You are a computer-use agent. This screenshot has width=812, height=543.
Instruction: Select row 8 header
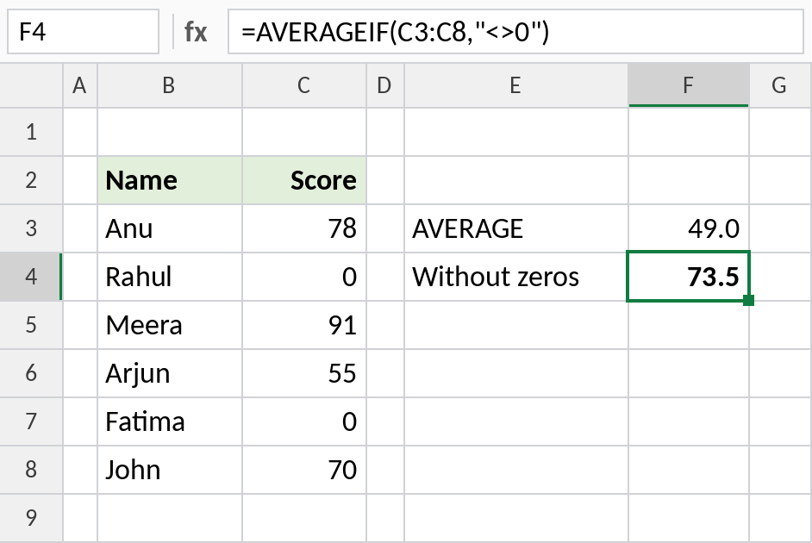pos(31,469)
